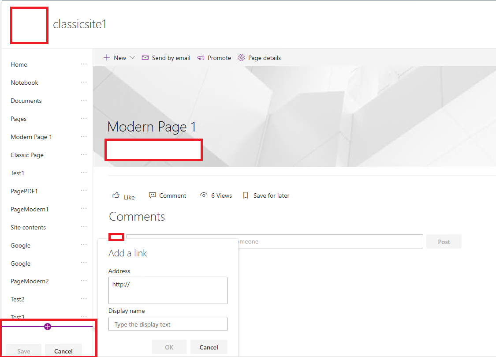Viewport: 496px width, 357px height.
Task: Expand the New dropdown chevron
Action: point(132,58)
